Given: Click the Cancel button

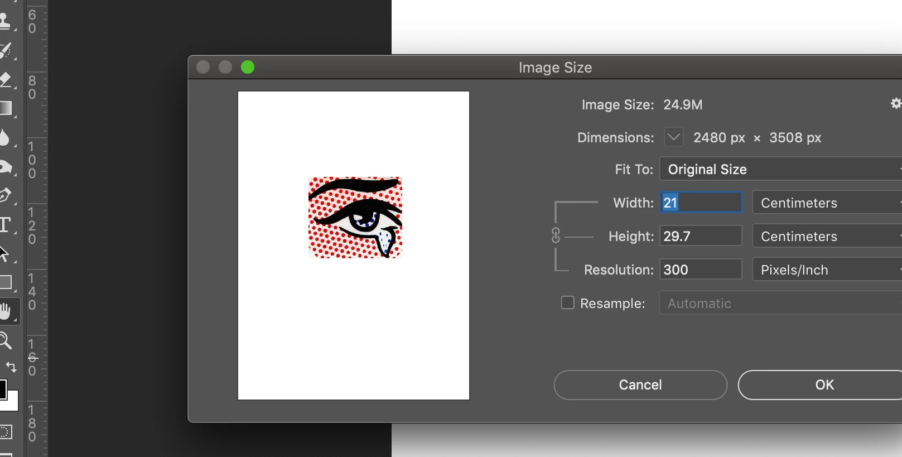Looking at the screenshot, I should (x=640, y=385).
